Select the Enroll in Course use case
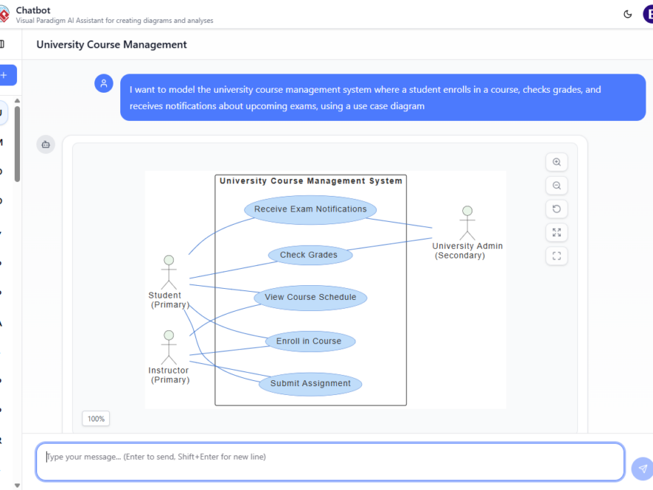This screenshot has height=490, width=653. 310,341
